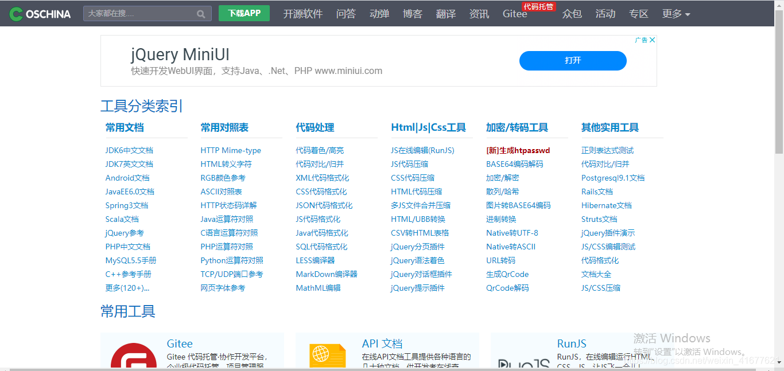Image resolution: width=784 pixels, height=371 pixels.
Task: Open MySQL5.5手册 link
Action: click(131, 260)
